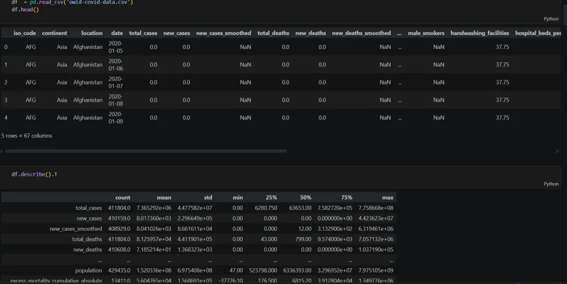Click the date cell 2020-01-08

[x=116, y=100]
